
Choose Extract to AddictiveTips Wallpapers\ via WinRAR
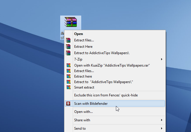click(115, 53)
